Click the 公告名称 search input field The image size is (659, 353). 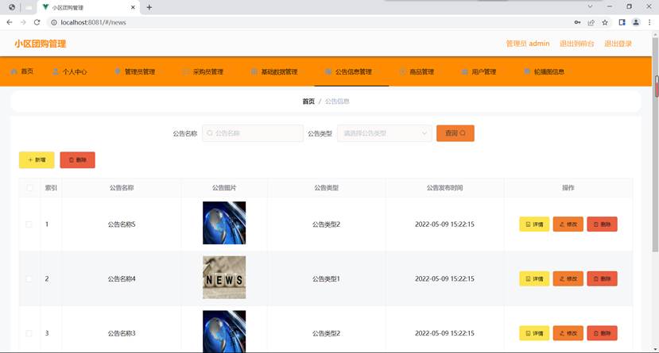click(253, 133)
